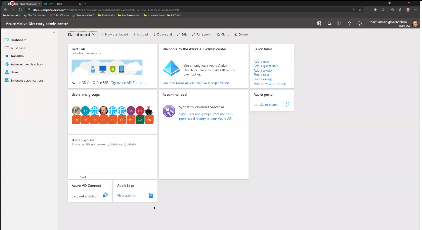Screen dimensions: 422x230
Task: Click the bert.jansen account avatar
Action: coord(415,23)
